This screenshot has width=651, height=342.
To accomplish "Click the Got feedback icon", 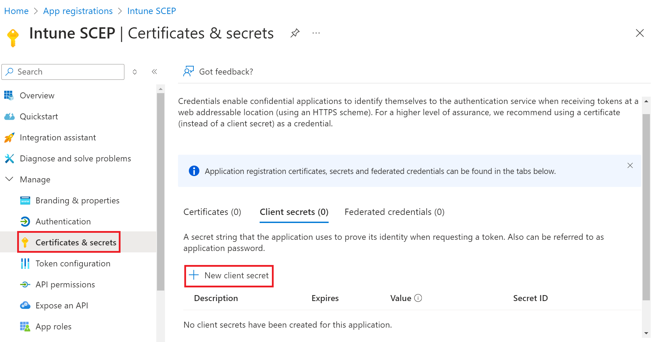I will tap(189, 71).
